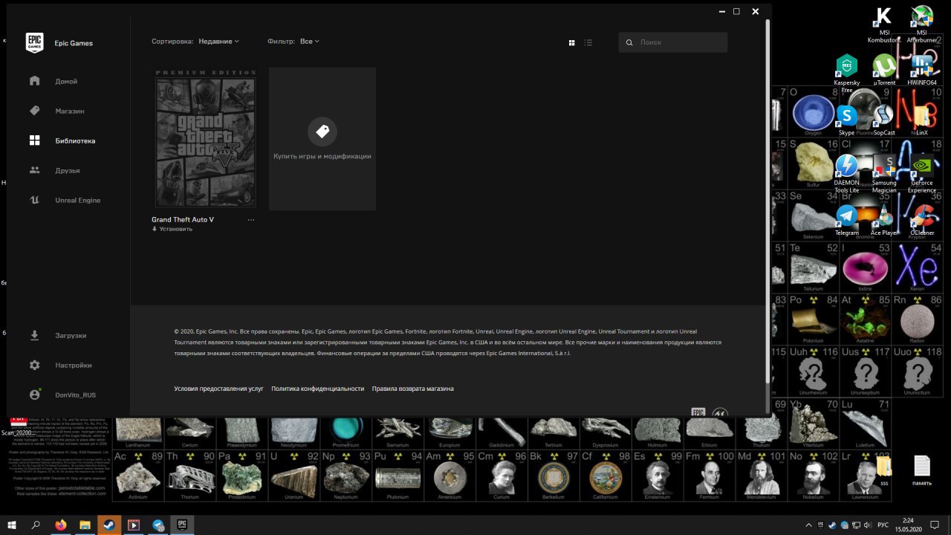
Task: Click the library vertical scrollbar
Action: (x=767, y=201)
